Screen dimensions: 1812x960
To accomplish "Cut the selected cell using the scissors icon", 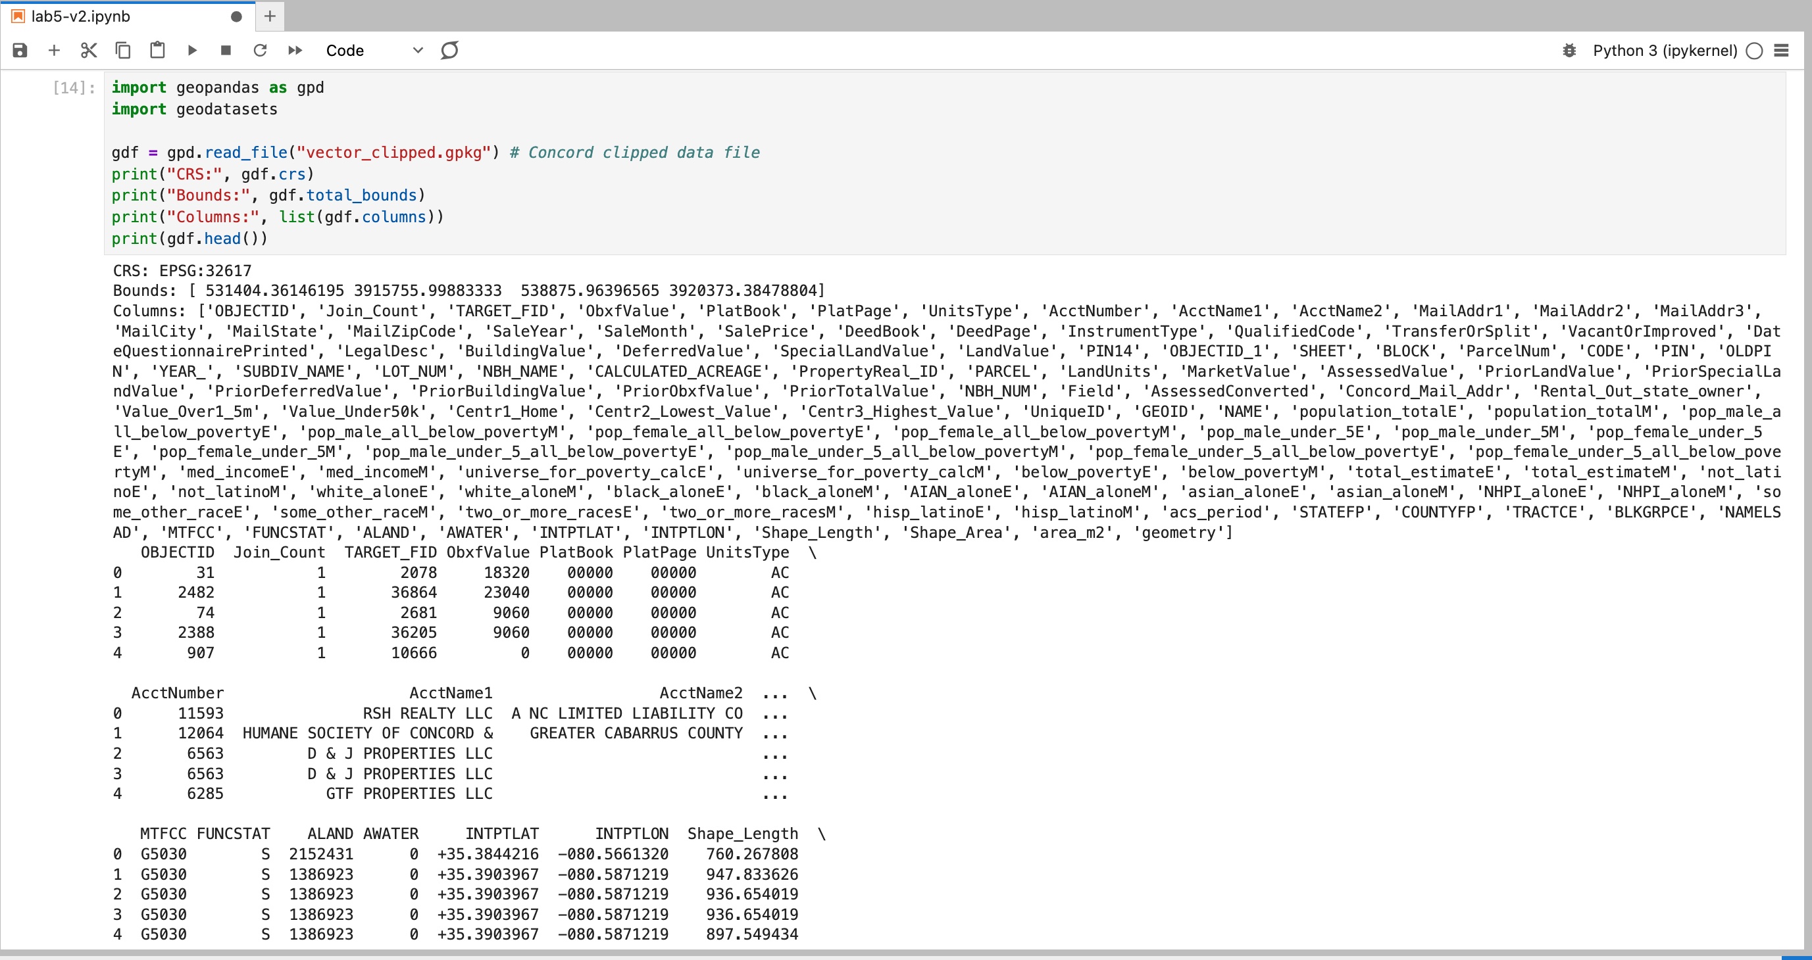I will click(x=89, y=50).
